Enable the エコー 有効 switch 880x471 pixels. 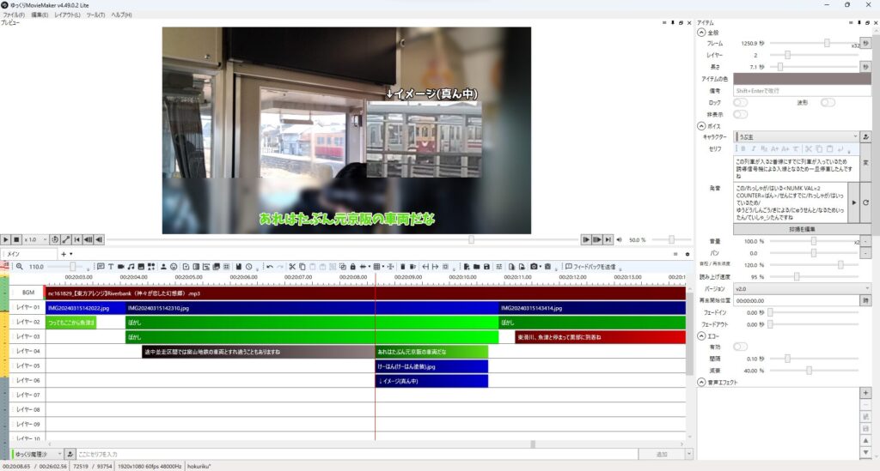click(x=740, y=347)
